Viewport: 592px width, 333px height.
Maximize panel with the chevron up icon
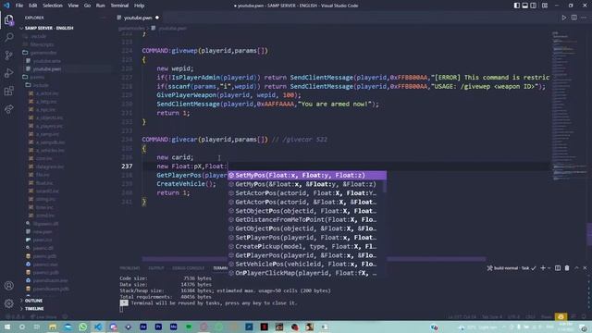coord(576,267)
